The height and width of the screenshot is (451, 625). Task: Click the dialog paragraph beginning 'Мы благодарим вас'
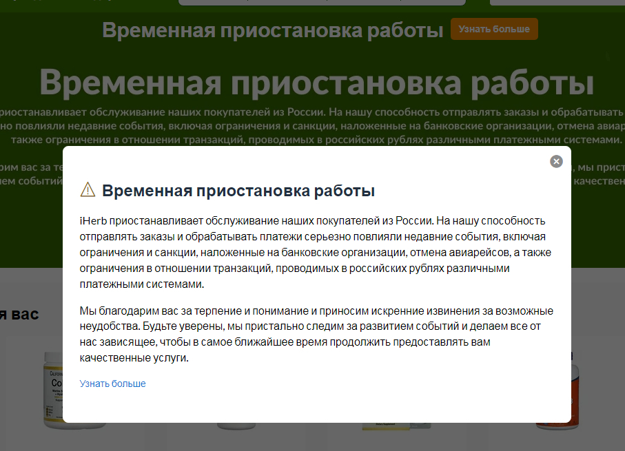tap(316, 334)
